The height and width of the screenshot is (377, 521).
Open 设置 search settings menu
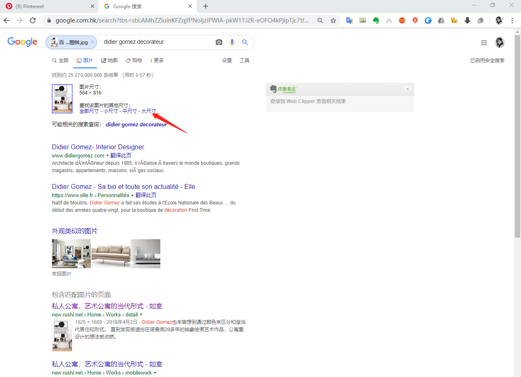click(x=227, y=61)
